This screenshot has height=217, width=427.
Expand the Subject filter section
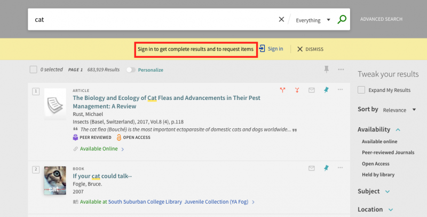(388, 191)
